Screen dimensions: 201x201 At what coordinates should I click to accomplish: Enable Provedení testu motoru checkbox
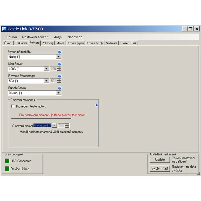click(x=13, y=106)
